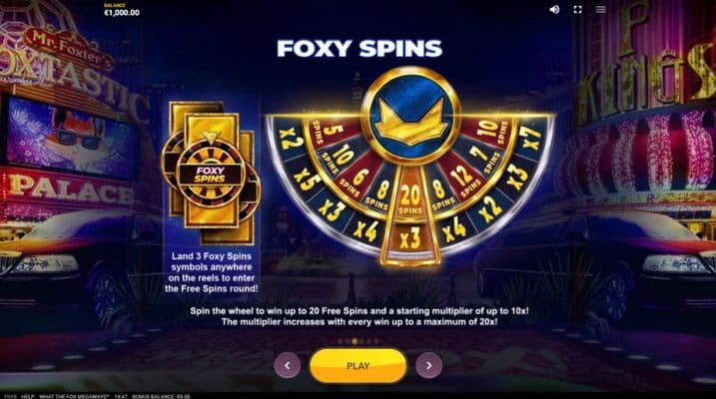Click the 12 Spins wheel segment
The height and width of the screenshot is (399, 716).
point(465,181)
